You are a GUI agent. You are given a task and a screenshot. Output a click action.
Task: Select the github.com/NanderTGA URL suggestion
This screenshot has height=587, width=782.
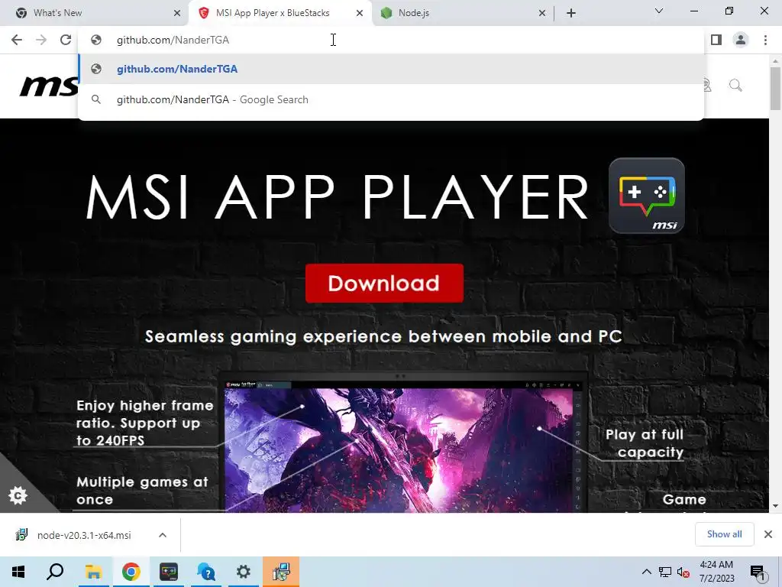(390, 69)
